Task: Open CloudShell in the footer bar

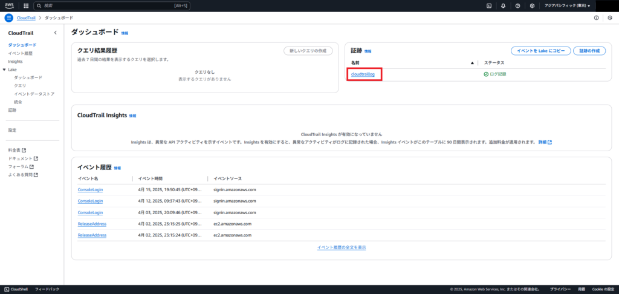Action: pyautogui.click(x=16, y=289)
